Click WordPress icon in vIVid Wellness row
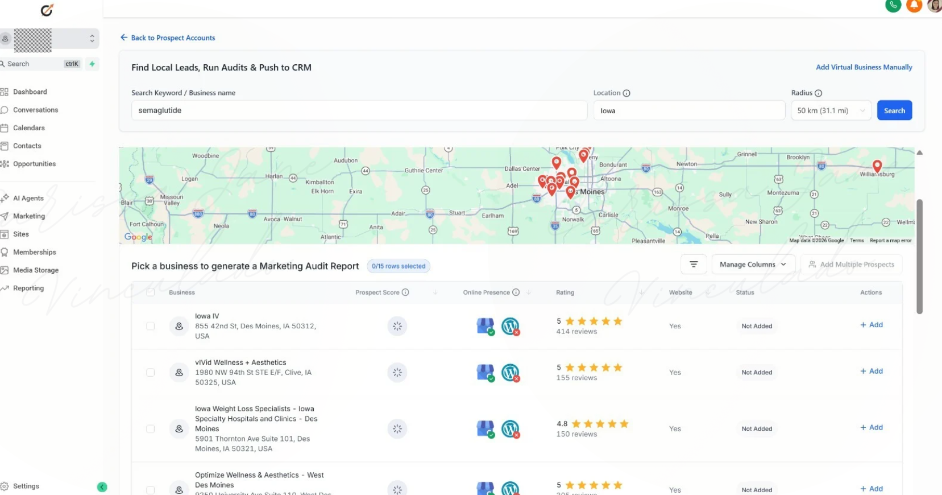Screen dimensions: 942x495 pos(511,373)
